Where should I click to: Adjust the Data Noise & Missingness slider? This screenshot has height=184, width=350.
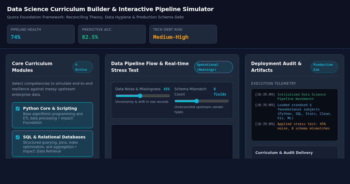142,96
